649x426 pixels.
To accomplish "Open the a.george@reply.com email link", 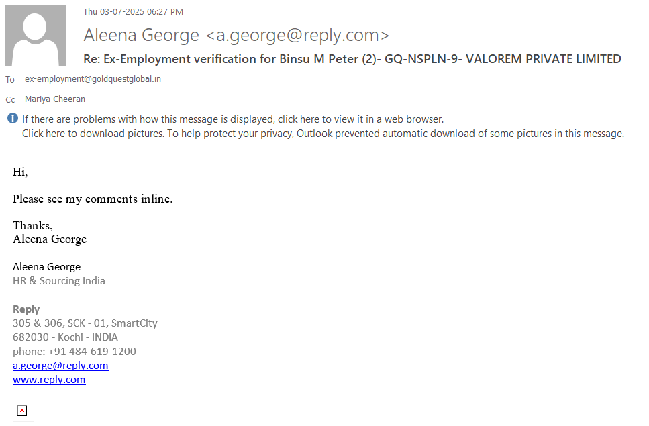I will 60,366.
